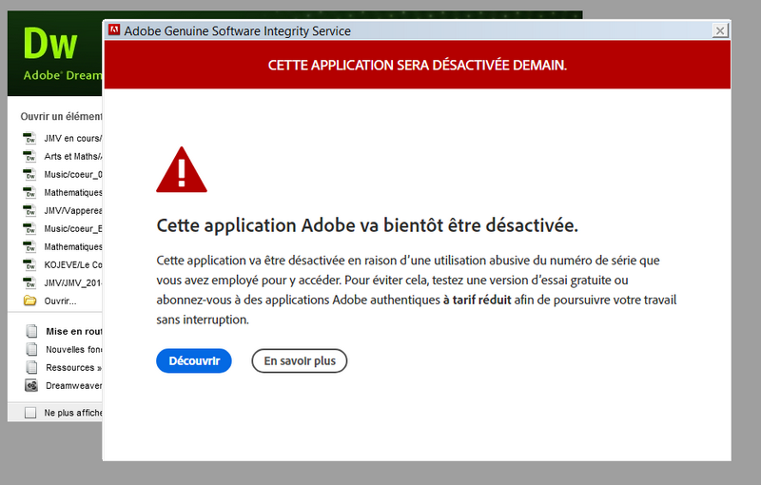Open recent file Music/coeur_E in Dreamweaver
Screen dimensions: 761x485
coord(73,228)
